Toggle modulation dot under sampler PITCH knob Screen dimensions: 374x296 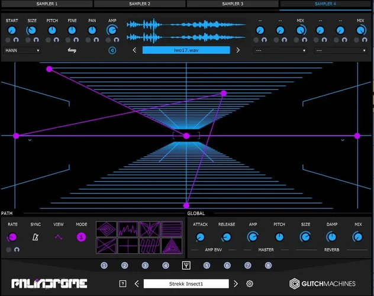point(48,40)
